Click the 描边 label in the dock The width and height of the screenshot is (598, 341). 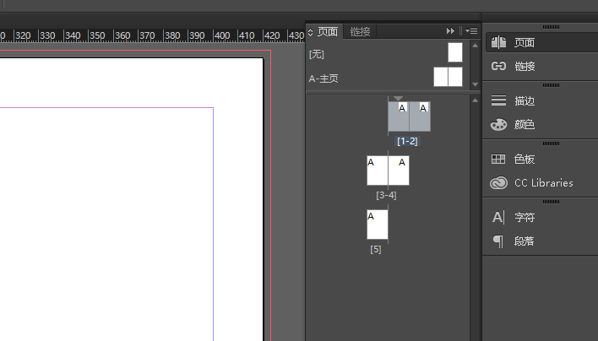coord(525,101)
